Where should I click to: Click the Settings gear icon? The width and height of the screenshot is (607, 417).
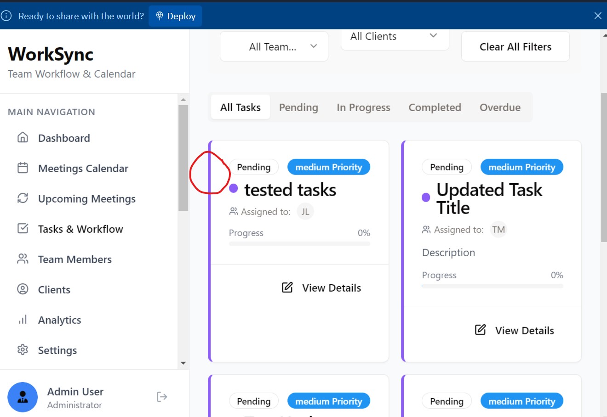point(23,349)
